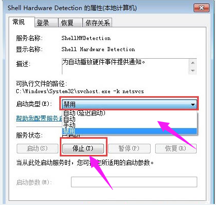This screenshot has height=205, width=216.
Task: Click the 暂停(P) button
Action: pos(129,148)
